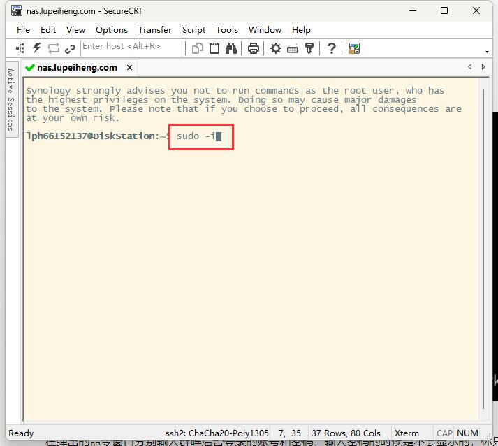498x446 pixels.
Task: Expand the Active Sessions side panel
Action: (11, 99)
